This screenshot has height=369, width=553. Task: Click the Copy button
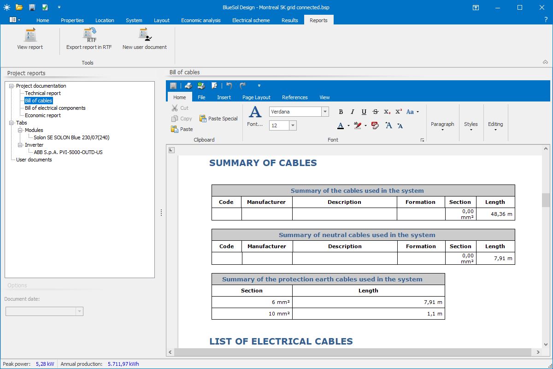pyautogui.click(x=181, y=119)
